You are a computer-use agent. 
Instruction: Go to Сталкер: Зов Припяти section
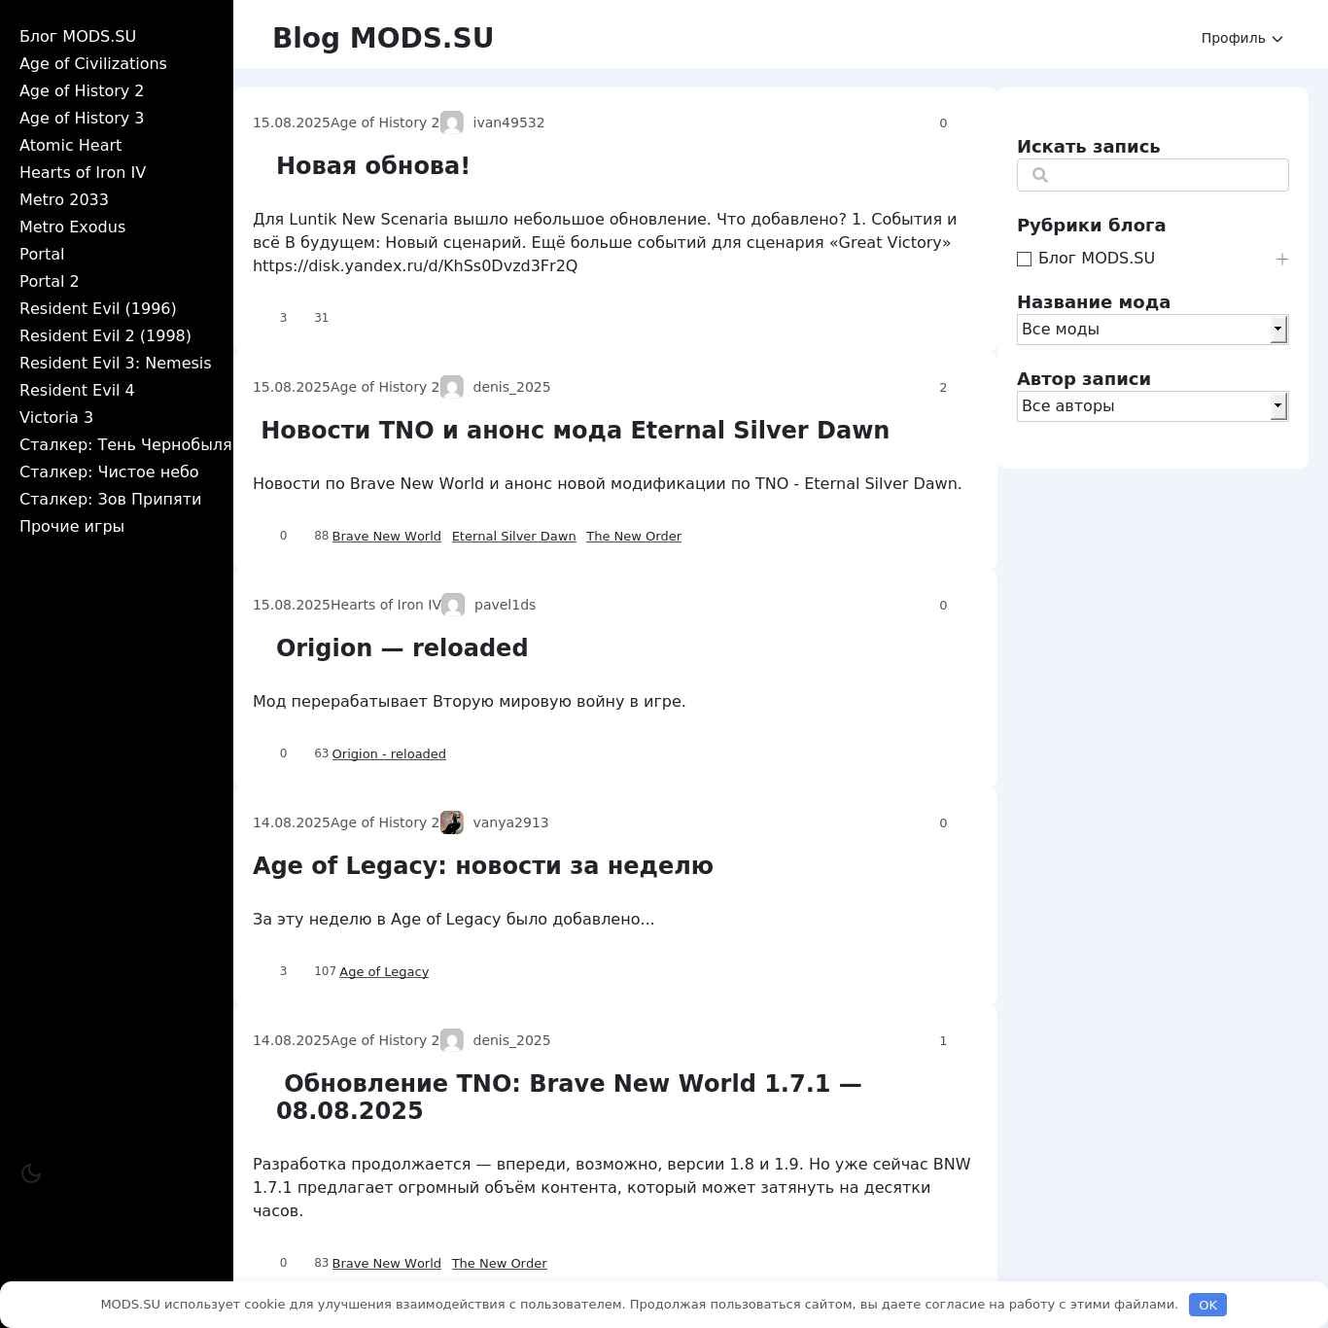[110, 499]
